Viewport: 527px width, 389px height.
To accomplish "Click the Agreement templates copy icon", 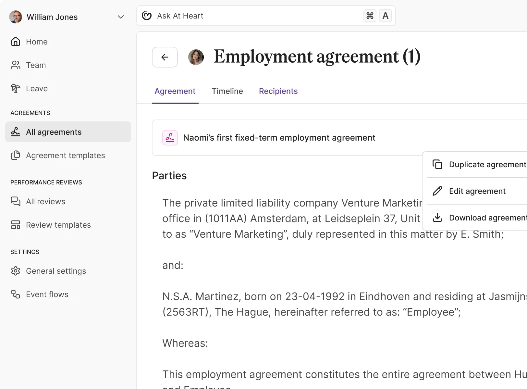I will pos(15,155).
